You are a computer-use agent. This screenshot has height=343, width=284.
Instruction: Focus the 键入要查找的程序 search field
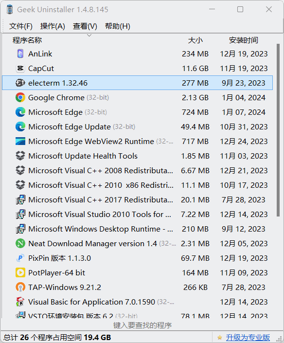pos(142,325)
